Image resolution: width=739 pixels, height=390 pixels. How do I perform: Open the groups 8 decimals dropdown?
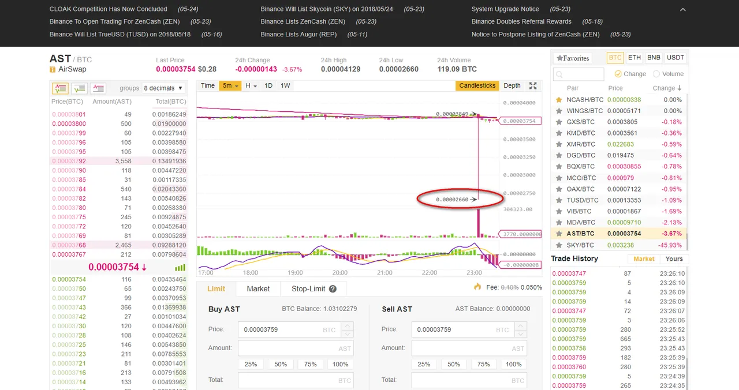point(163,88)
